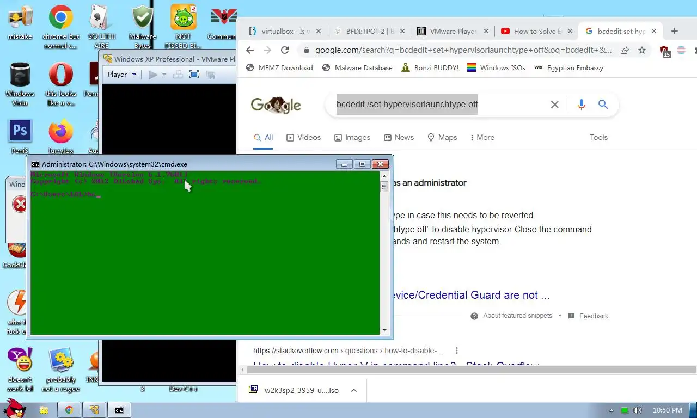Open Egyptian Embassy bookmark
697x418 pixels.
(x=568, y=68)
